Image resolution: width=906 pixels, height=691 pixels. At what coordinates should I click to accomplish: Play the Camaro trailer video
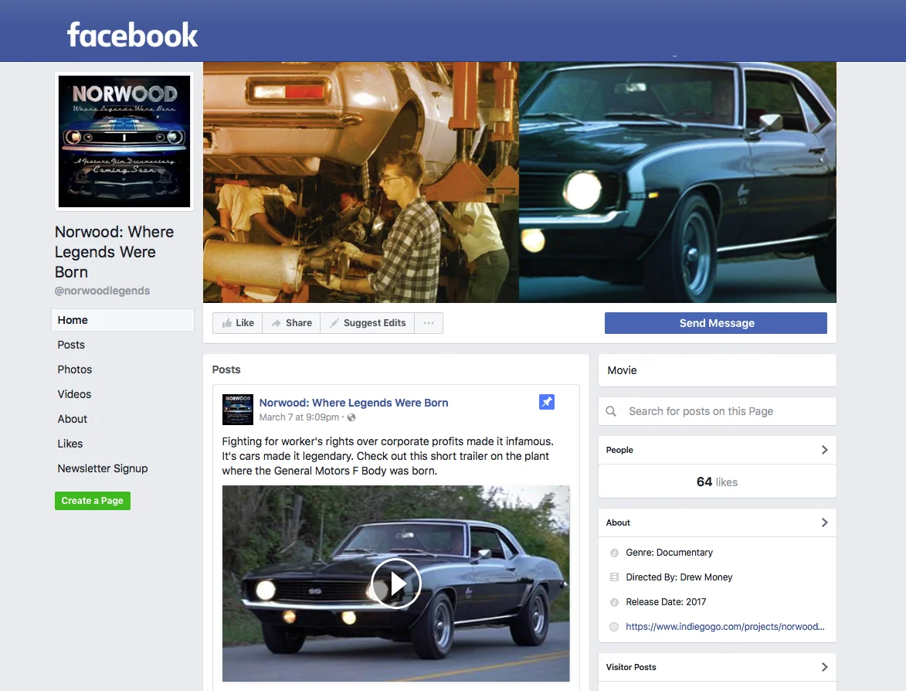click(x=395, y=584)
